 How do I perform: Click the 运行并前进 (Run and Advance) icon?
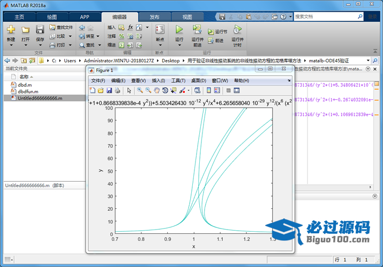[197, 29]
